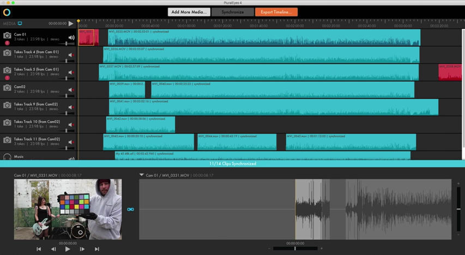Click the Synchronize button

[233, 12]
